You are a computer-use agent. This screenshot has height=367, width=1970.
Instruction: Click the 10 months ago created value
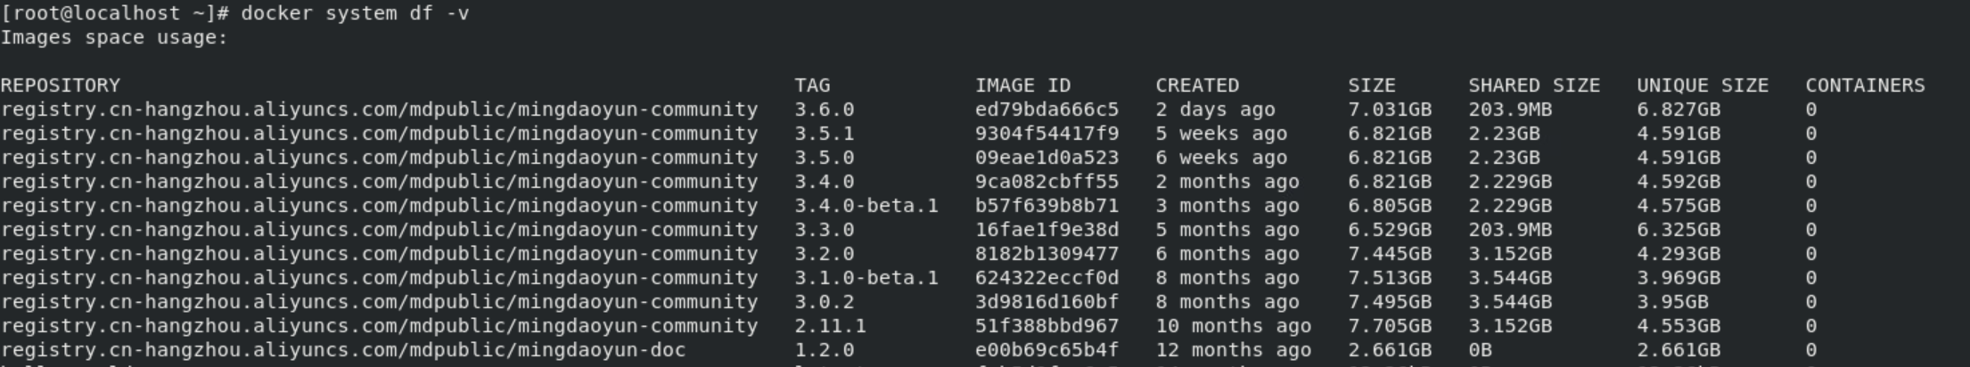click(x=1233, y=326)
